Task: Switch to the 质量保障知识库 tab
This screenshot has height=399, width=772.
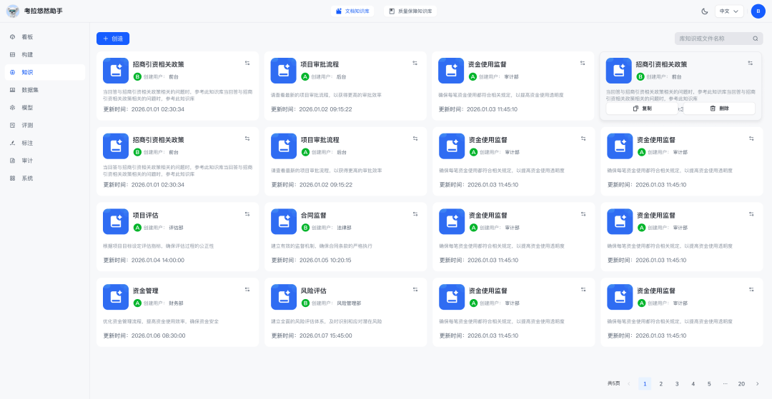Action: [x=410, y=11]
